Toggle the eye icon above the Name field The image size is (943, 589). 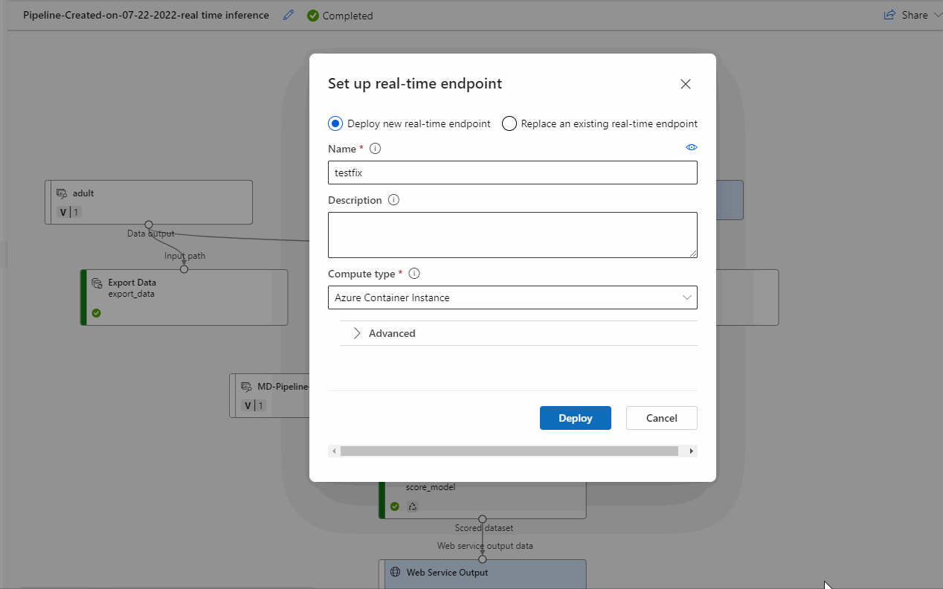(x=691, y=147)
